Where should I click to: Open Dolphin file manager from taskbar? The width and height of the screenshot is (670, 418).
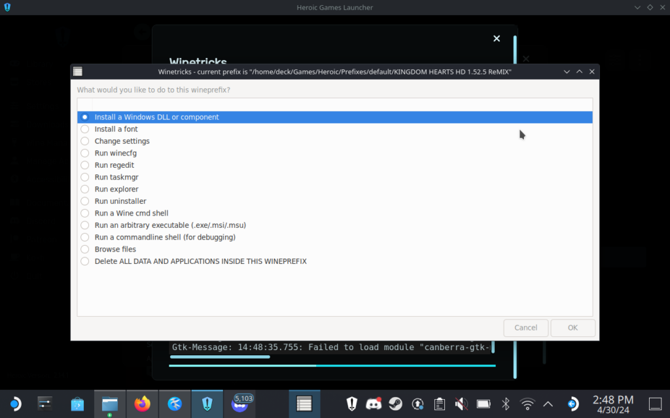[x=110, y=404]
